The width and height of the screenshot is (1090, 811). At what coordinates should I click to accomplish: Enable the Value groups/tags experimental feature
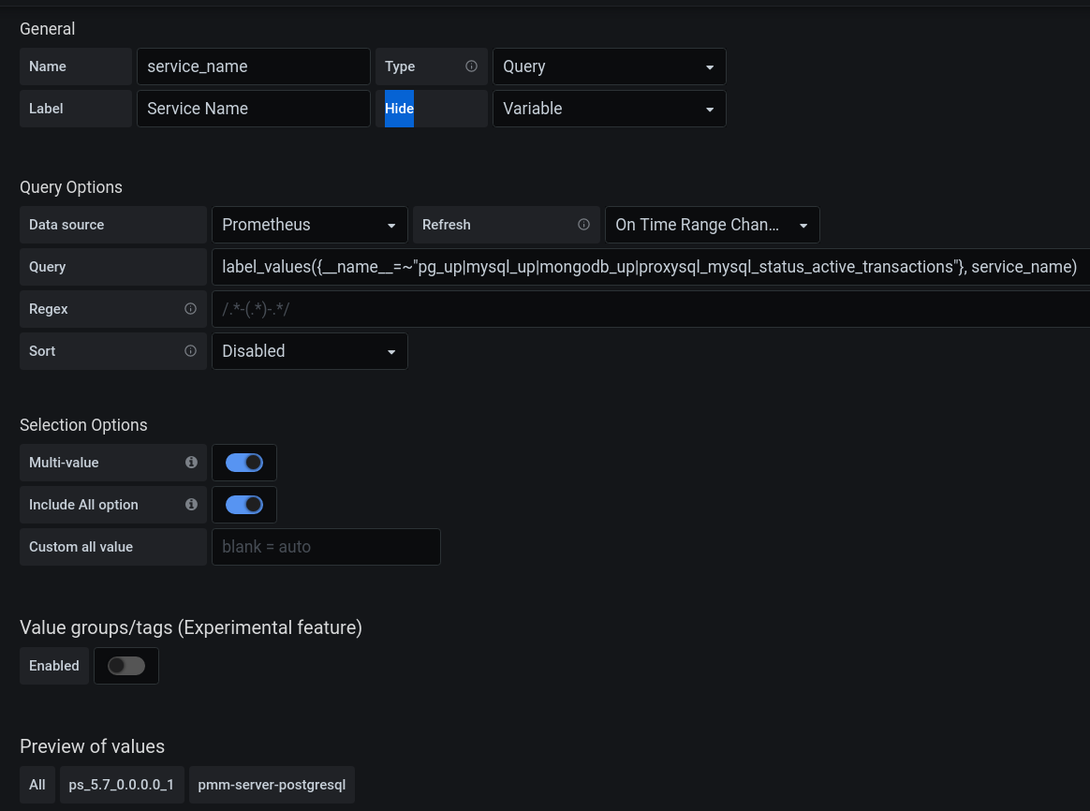pyautogui.click(x=126, y=666)
